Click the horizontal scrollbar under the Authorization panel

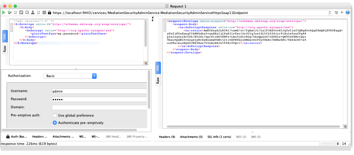69,130
